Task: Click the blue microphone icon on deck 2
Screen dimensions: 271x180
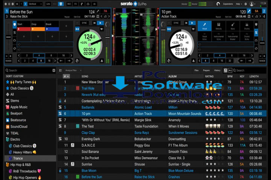Action: click(249, 11)
